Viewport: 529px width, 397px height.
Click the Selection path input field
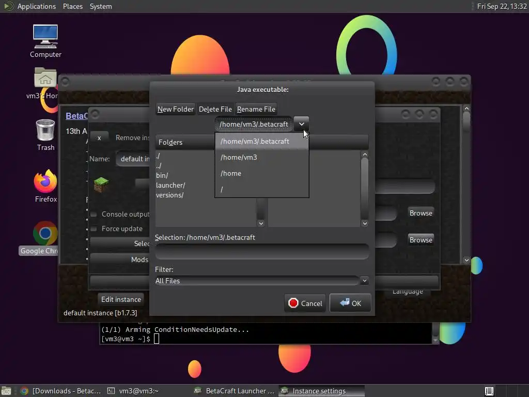point(262,252)
